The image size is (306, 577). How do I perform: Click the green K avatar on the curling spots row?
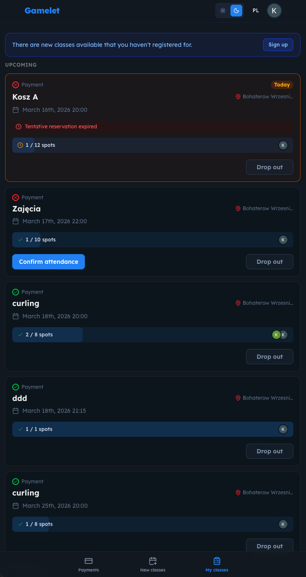click(276, 334)
